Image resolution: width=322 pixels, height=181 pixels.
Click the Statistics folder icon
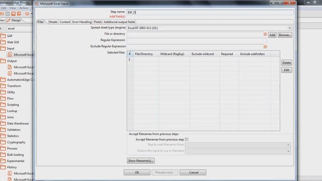coord(3,136)
